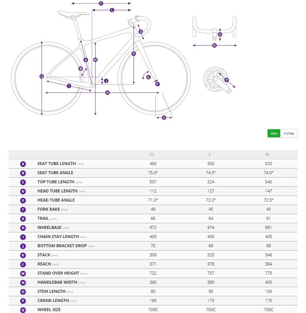Click the K badge beside Stack
306x313 pixels.
[x=23, y=255]
